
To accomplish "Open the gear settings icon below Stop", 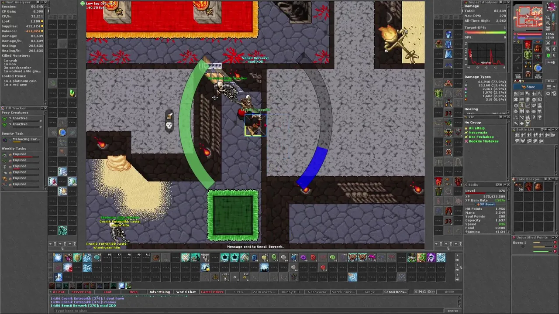I will point(548,94).
